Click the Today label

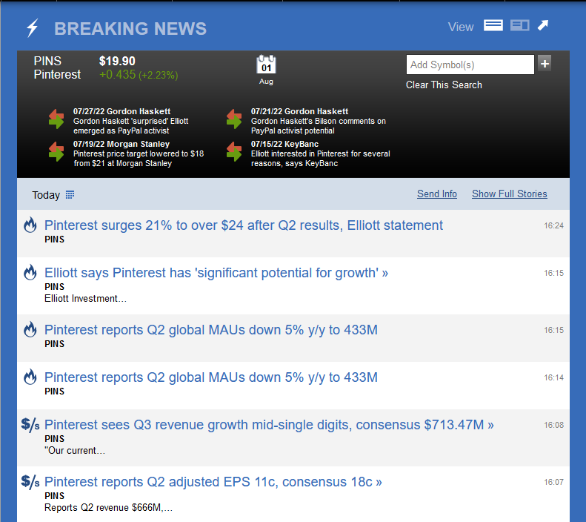coord(46,195)
